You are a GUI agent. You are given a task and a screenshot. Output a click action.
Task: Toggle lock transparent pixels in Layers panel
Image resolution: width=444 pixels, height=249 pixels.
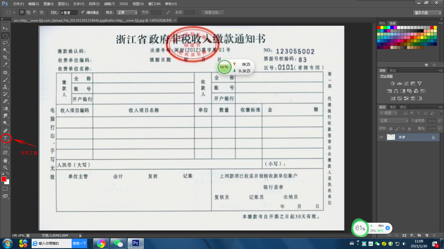click(391, 129)
